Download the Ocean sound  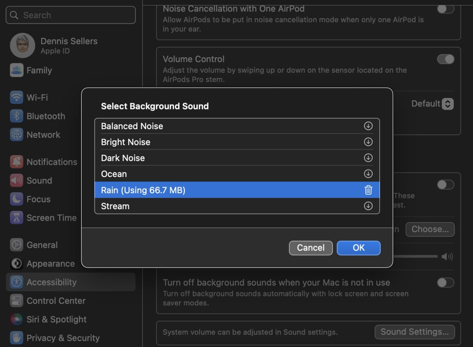tap(368, 174)
